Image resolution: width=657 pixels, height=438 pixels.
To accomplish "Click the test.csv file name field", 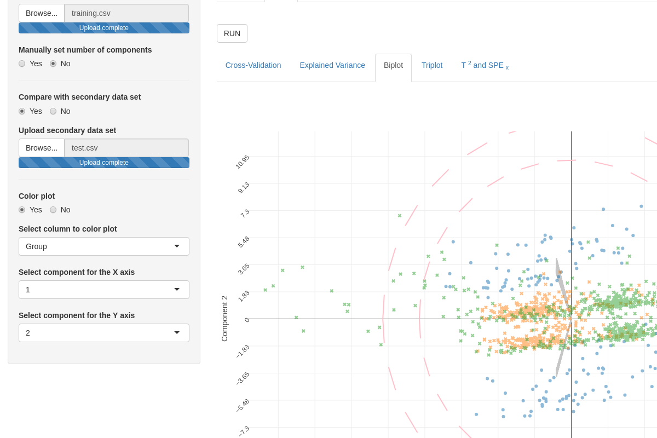I will pyautogui.click(x=126, y=148).
